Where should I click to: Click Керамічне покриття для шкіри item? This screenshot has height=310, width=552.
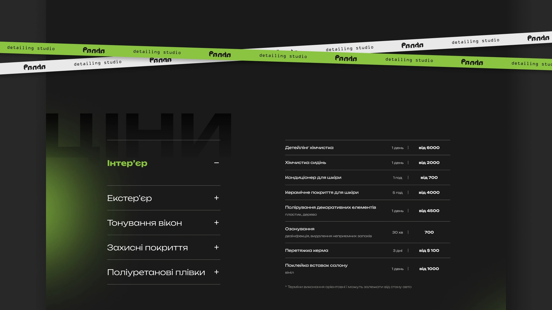(321, 193)
